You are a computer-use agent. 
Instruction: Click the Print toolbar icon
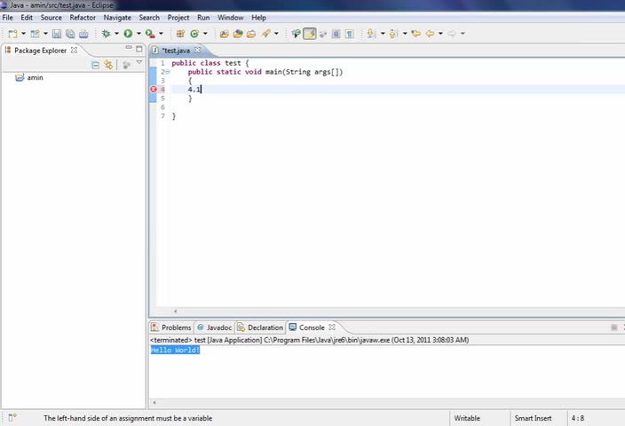pos(83,34)
